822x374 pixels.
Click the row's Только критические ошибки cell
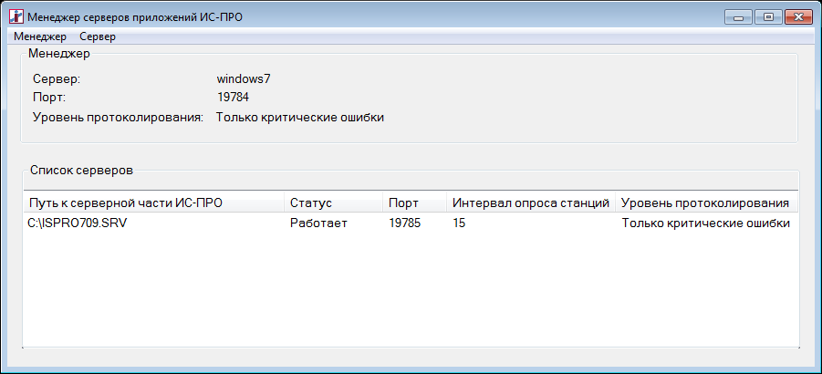point(706,223)
